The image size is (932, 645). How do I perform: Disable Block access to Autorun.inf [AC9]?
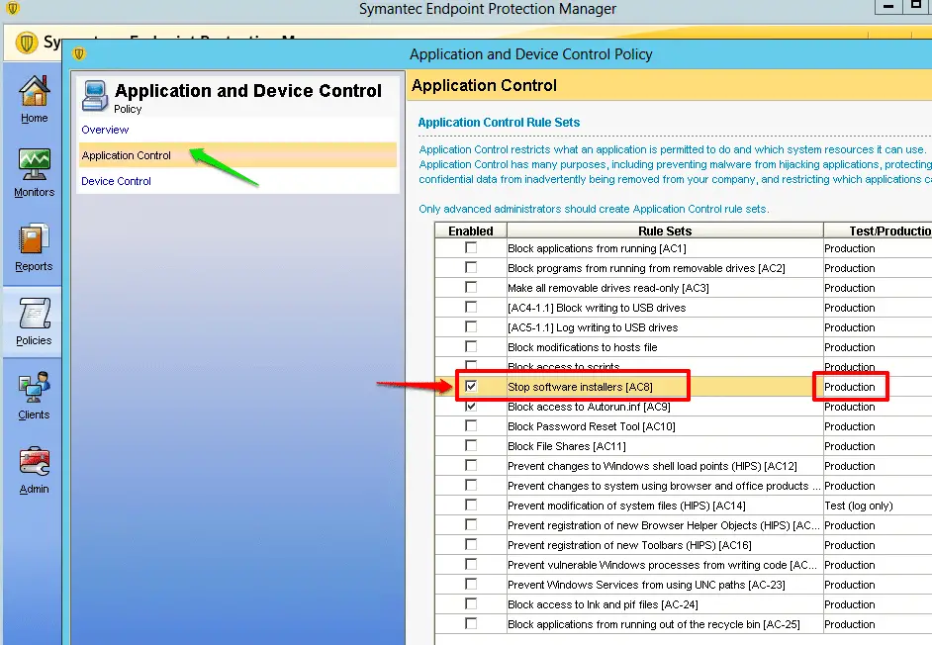pos(471,406)
